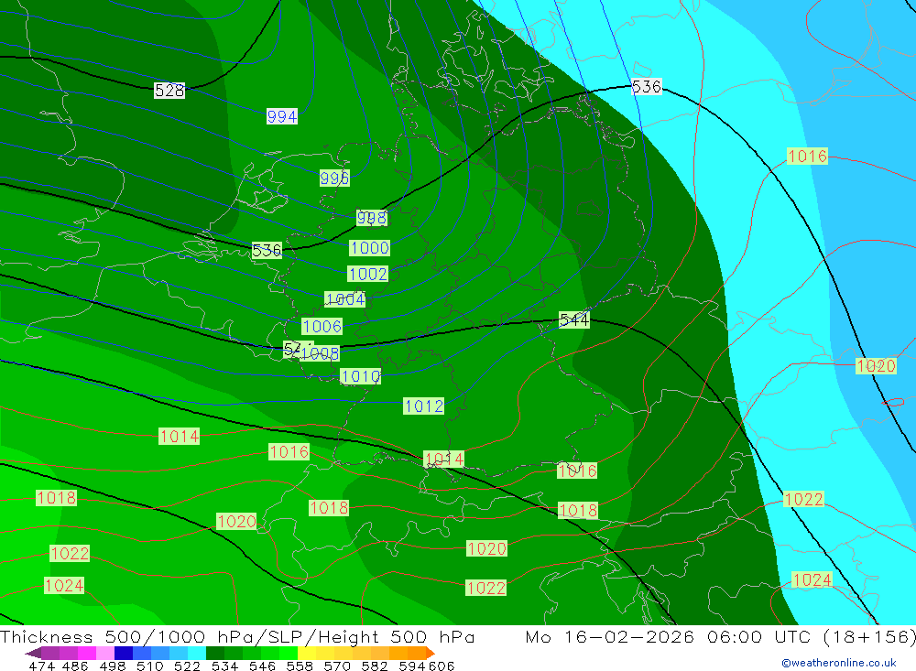Click the 1014 label beside the red 1016 label
This screenshot has width=916, height=671.
(180, 437)
